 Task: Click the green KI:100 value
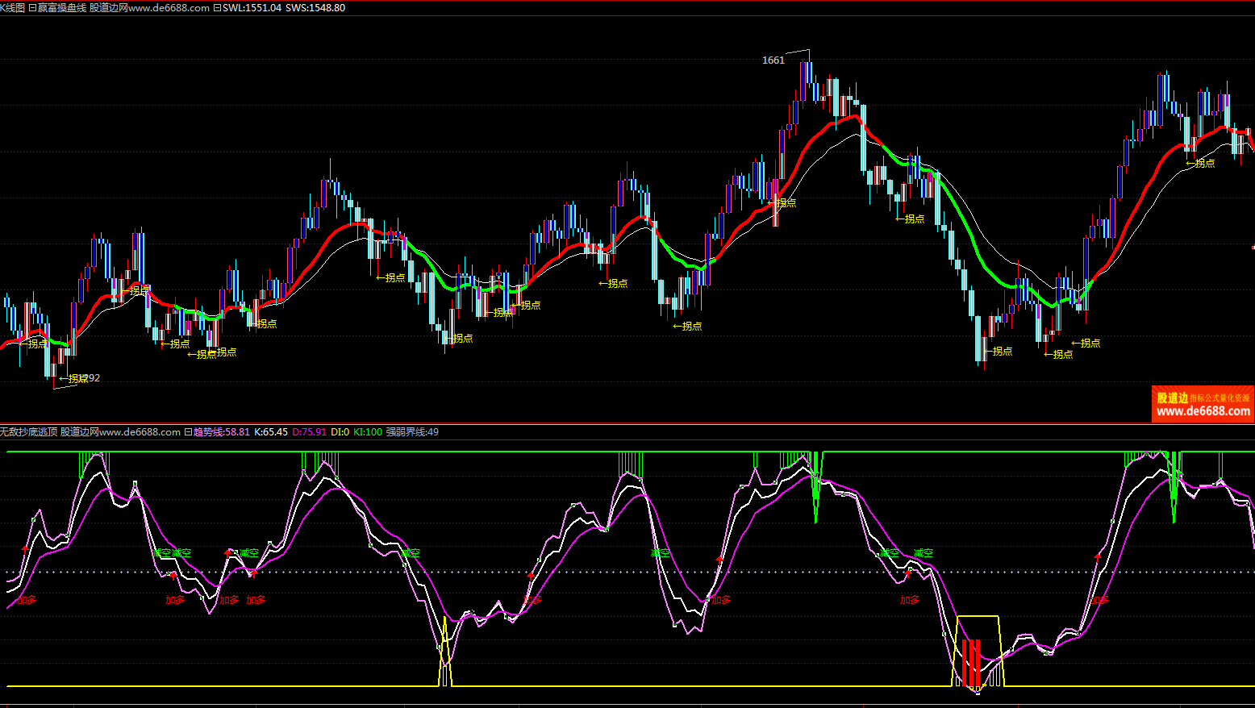368,432
